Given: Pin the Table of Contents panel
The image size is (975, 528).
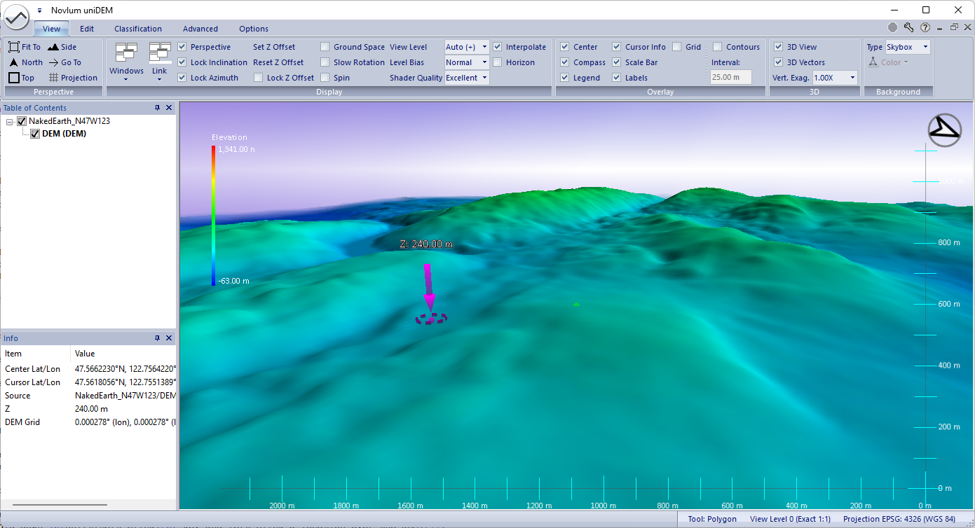Looking at the screenshot, I should tap(158, 108).
